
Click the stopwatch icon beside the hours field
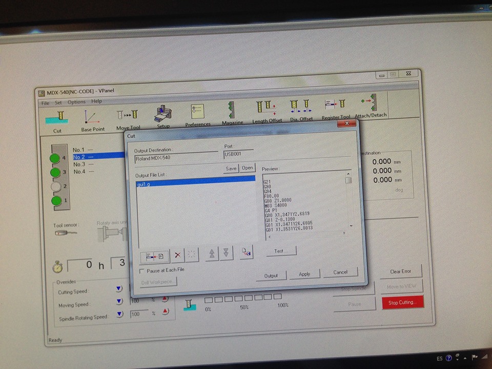[57, 266]
